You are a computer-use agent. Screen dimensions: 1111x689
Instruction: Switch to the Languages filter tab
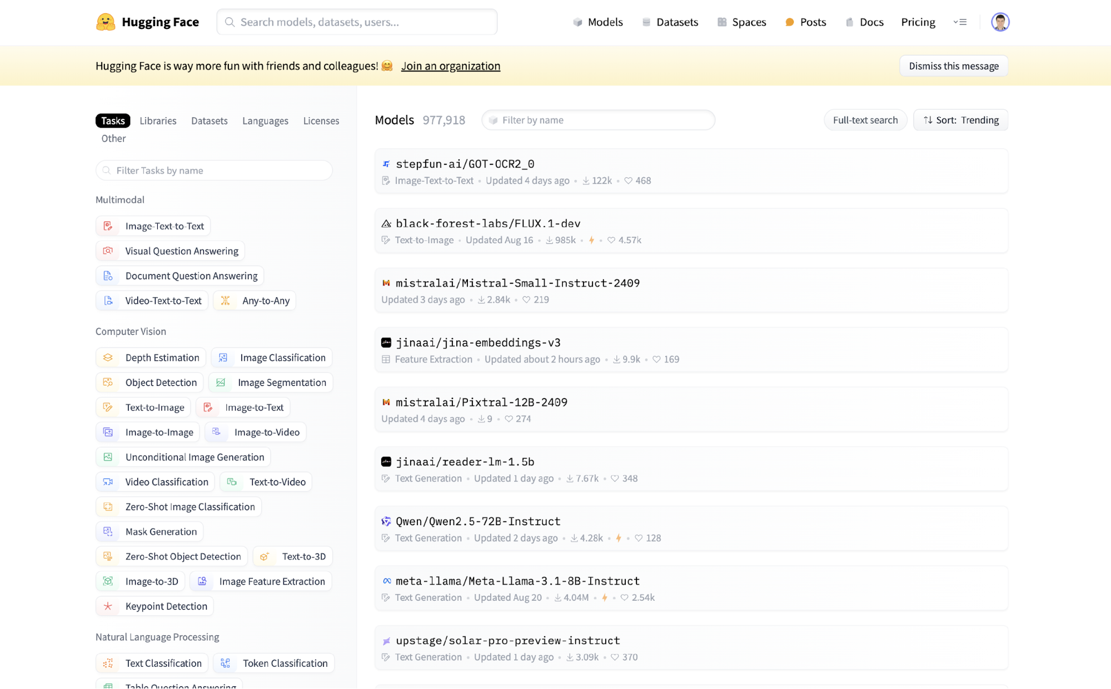tap(265, 120)
